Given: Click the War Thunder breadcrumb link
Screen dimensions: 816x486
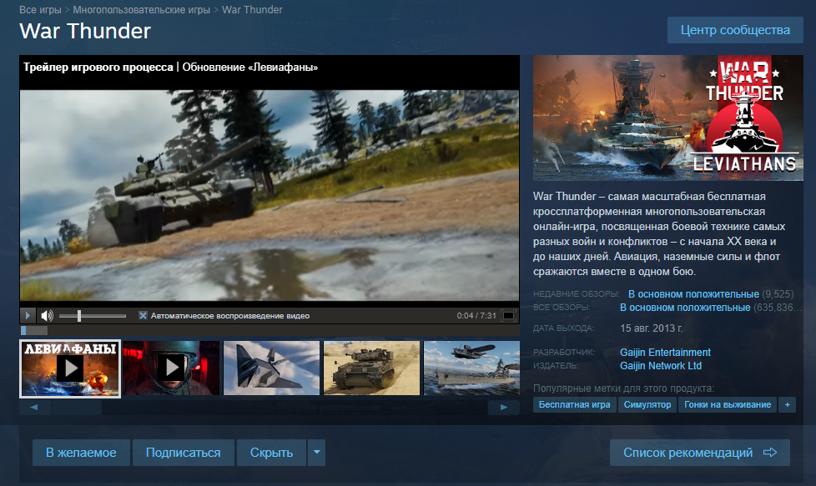Looking at the screenshot, I should point(252,10).
